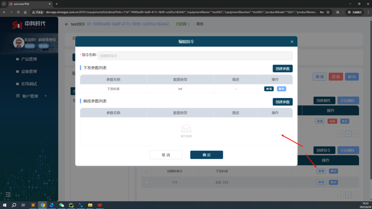The image size is (372, 209).
Task: Close the 编辑指令 dialog with X
Action: click(292, 42)
